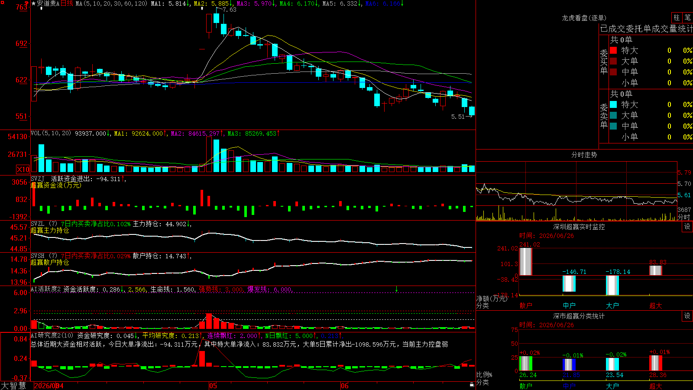Select the 安道麦A stock name
This screenshot has width=693, height=390.
click(x=48, y=3)
